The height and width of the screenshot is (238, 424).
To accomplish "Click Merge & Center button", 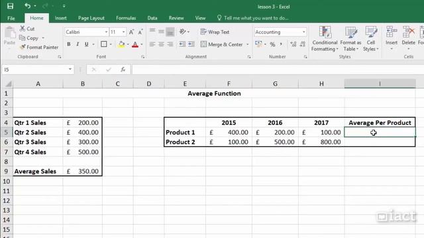I will click(x=222, y=44).
